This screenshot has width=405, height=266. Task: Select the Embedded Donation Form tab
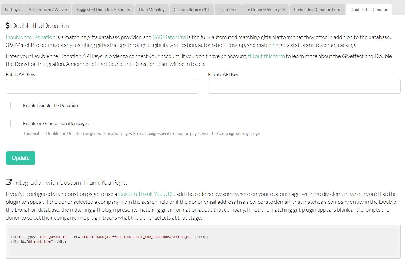pos(318,10)
